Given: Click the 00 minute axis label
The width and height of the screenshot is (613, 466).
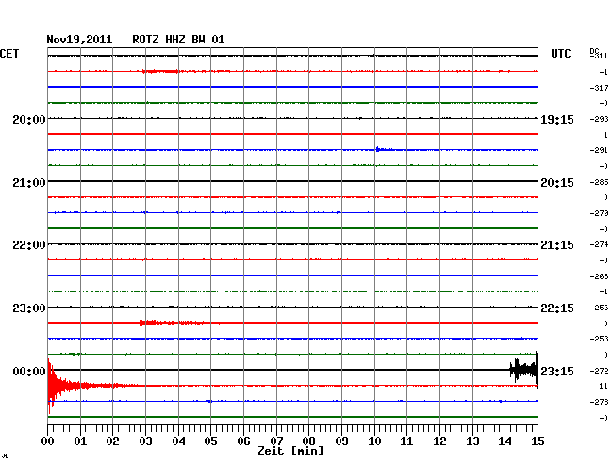Looking at the screenshot, I should pyautogui.click(x=47, y=441).
